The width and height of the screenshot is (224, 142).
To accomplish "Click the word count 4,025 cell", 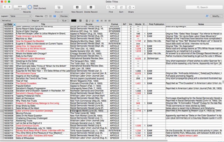I will click(138, 59).
